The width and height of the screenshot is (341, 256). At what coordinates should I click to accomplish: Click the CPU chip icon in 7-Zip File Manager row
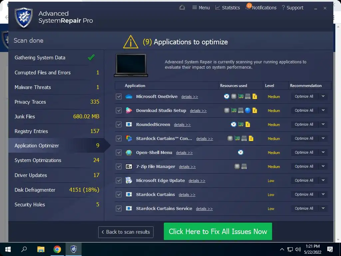237,167
